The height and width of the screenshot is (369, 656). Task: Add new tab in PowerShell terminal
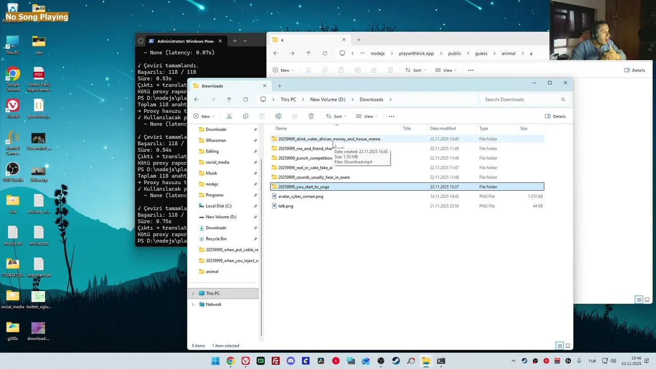tap(235, 41)
